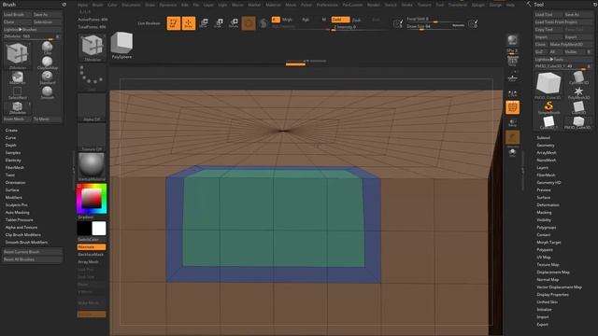598x336 pixels.
Task: Click inside the rainbow color picker square
Action: [x=92, y=198]
